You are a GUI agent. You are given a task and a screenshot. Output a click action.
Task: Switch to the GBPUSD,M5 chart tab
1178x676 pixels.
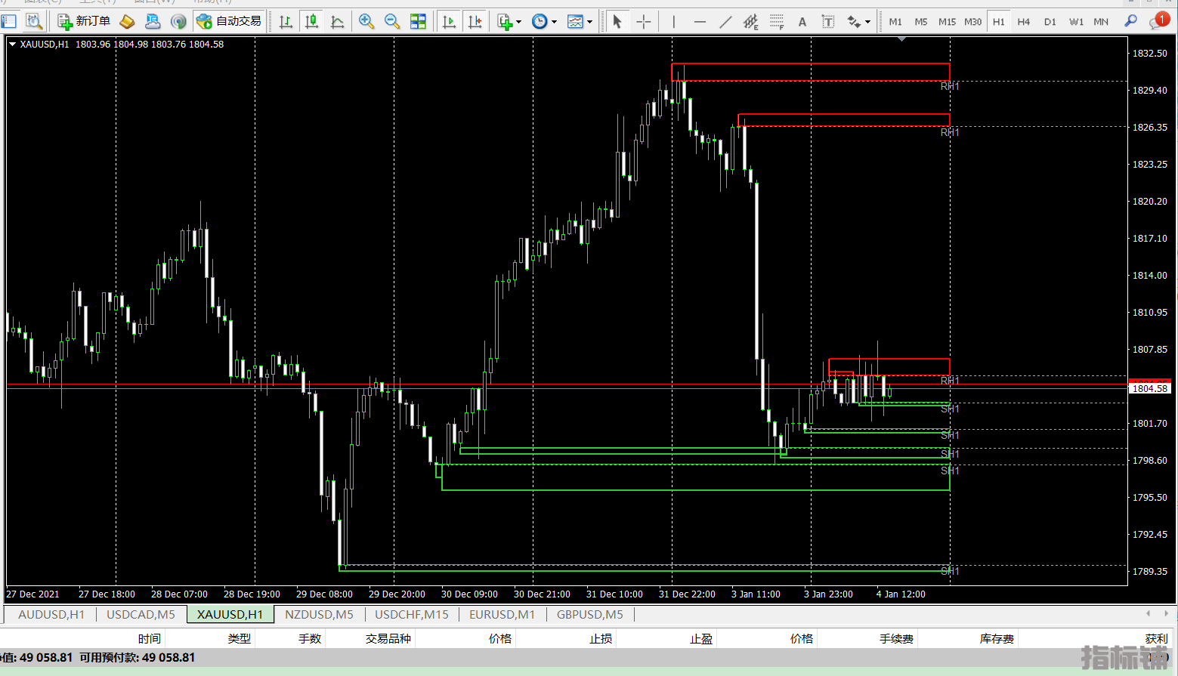coord(590,614)
